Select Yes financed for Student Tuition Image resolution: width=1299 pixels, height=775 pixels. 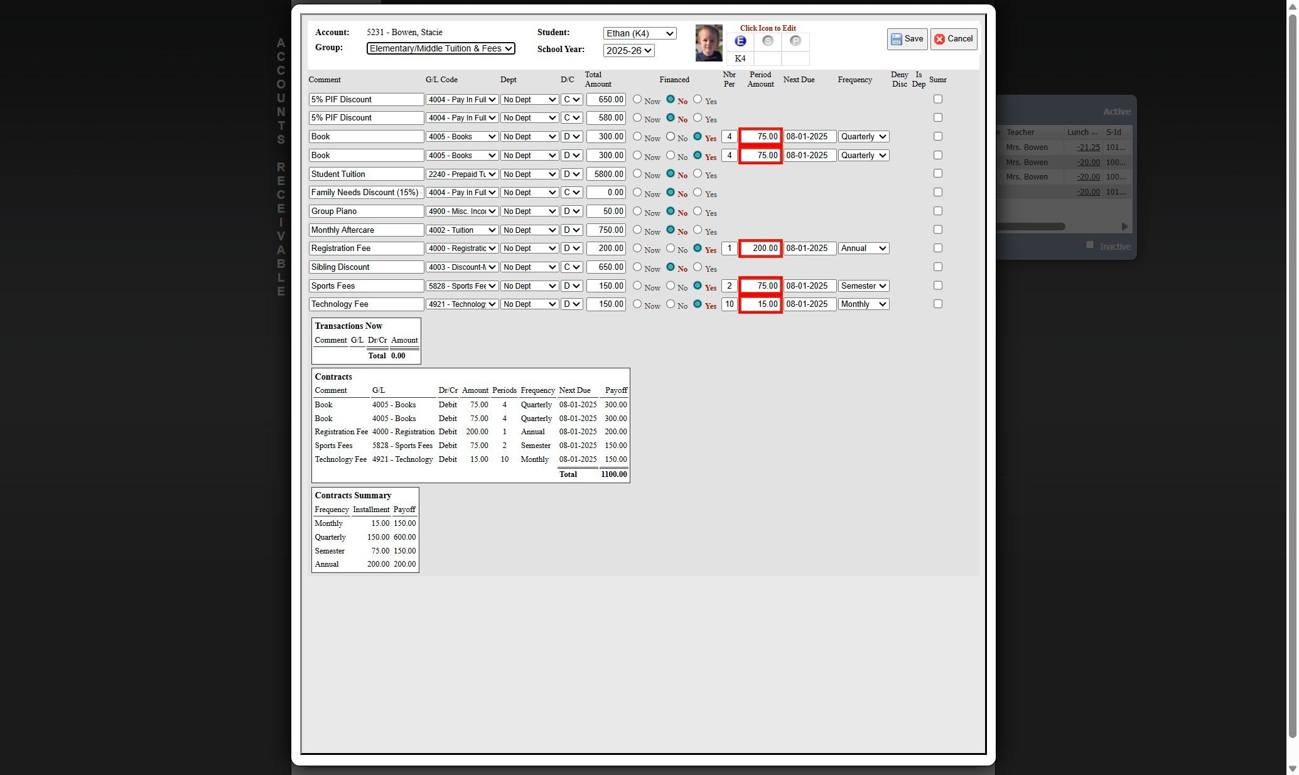(x=698, y=174)
